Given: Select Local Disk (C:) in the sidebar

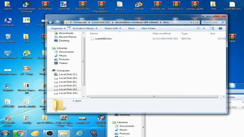Looking at the screenshot, I should (68, 75).
